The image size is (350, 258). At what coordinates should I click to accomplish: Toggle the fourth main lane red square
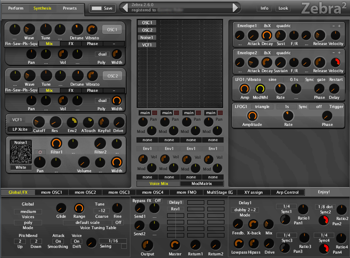coord(220,113)
